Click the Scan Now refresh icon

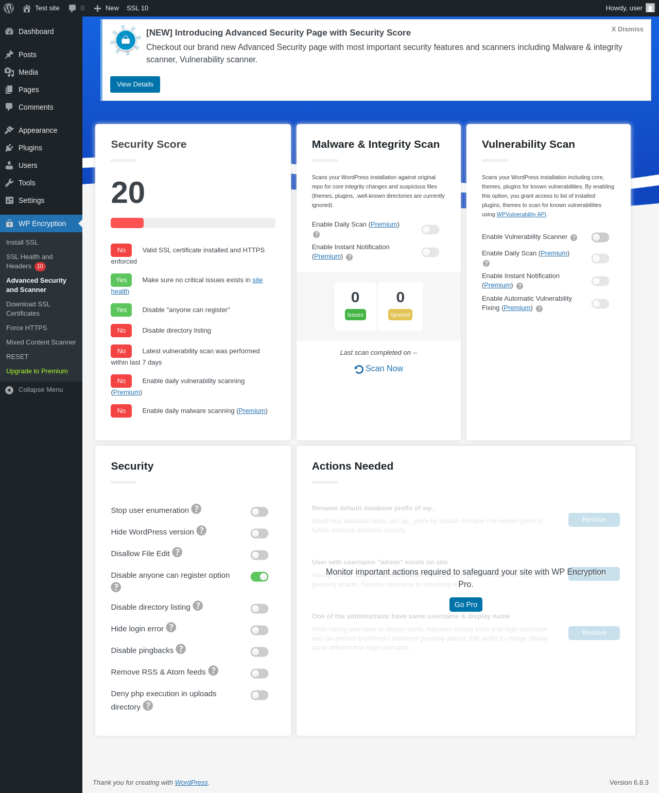tap(359, 369)
